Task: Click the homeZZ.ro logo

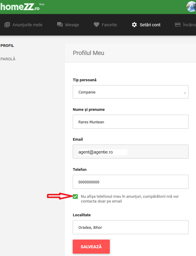Action: tap(22, 7)
